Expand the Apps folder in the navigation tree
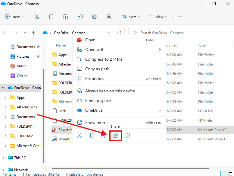Screen dimensions: 234x176 5,98
